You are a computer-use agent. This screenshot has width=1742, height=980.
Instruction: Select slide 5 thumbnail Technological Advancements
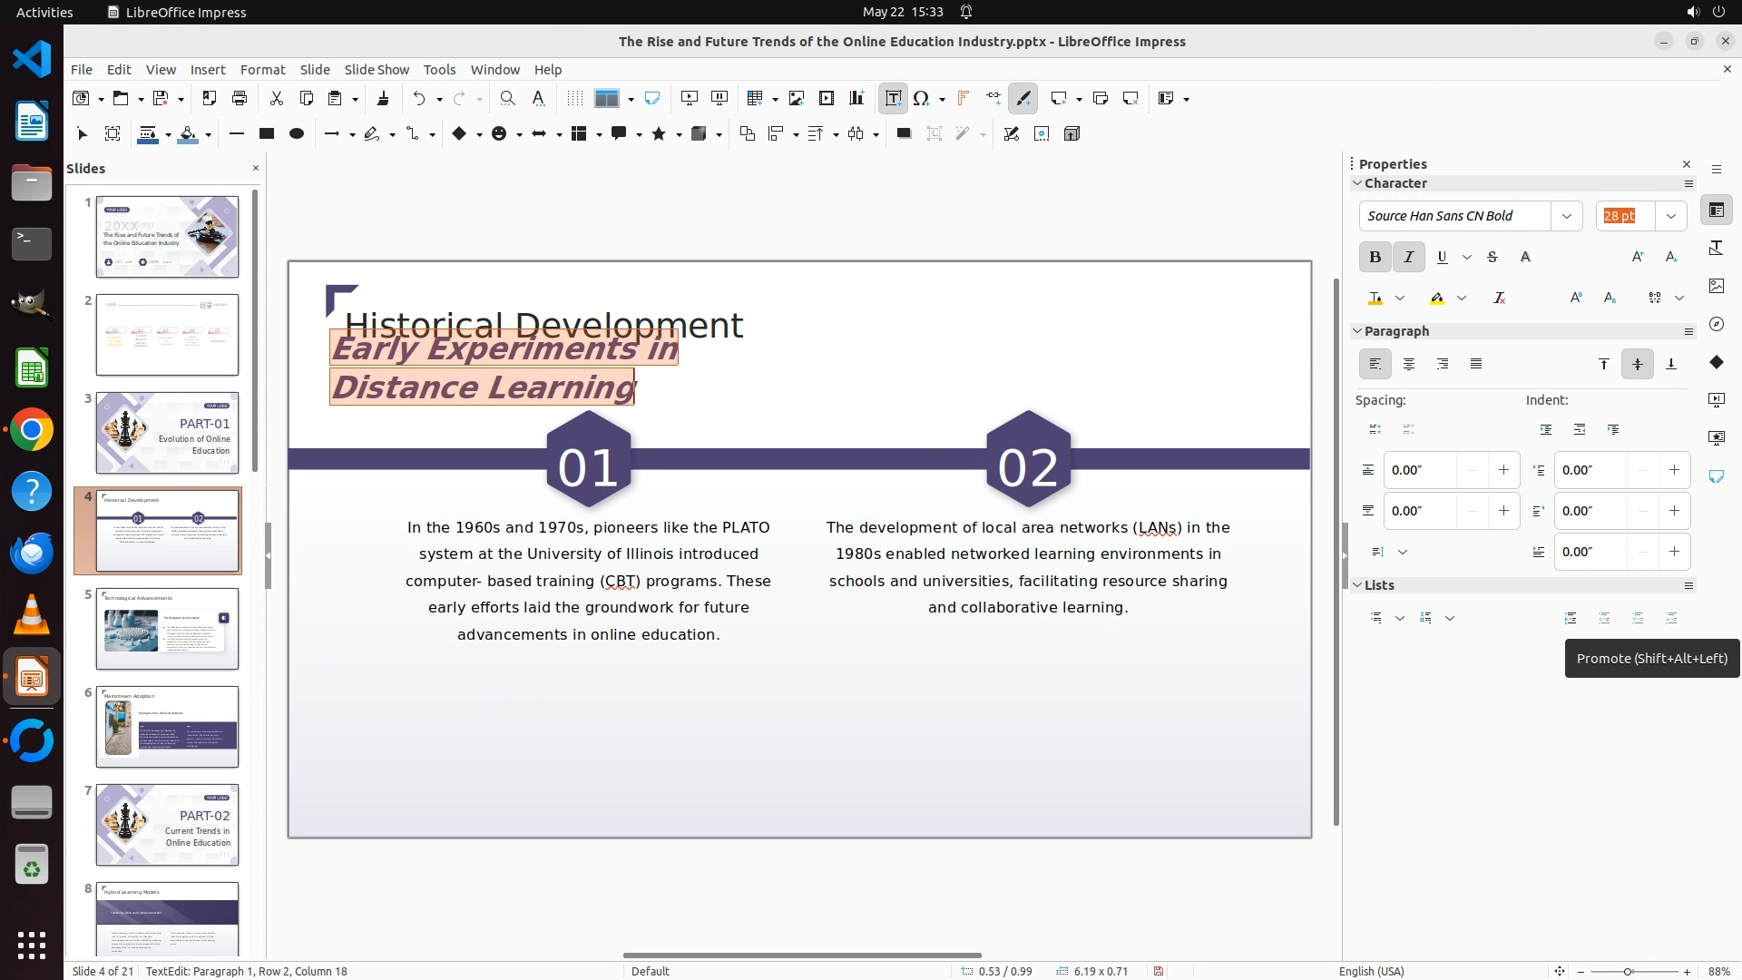coord(167,628)
